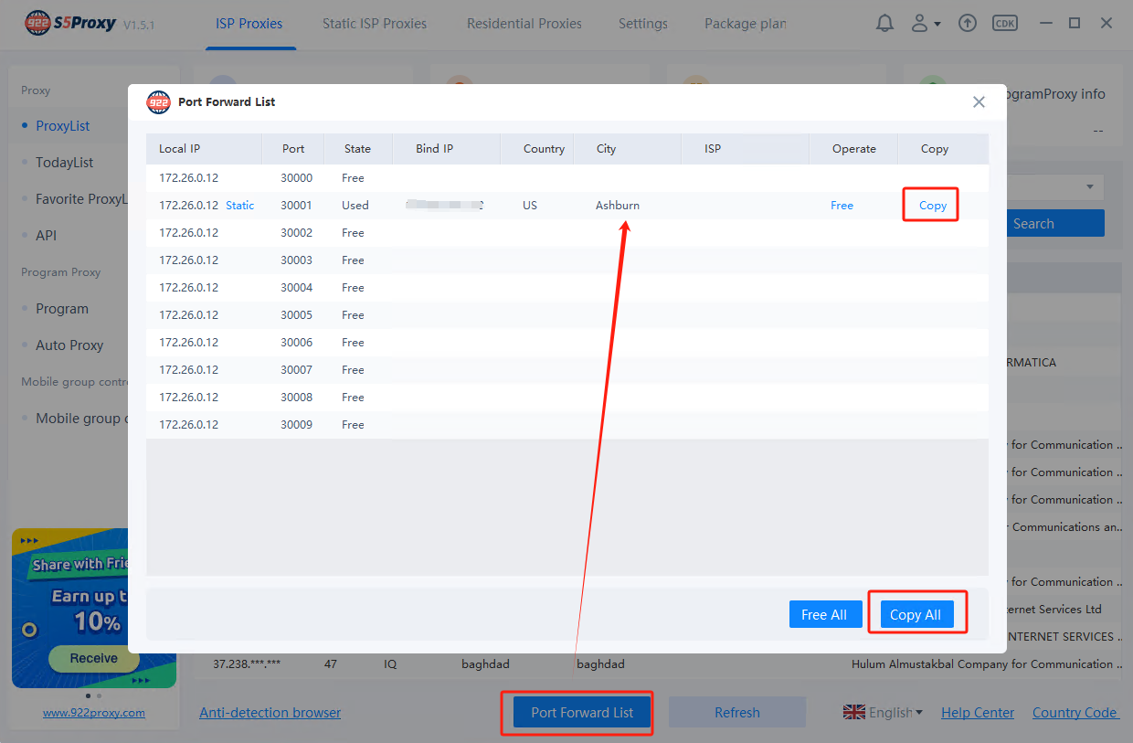This screenshot has height=743, width=1133.
Task: Expand the English language dropdown
Action: pos(895,713)
